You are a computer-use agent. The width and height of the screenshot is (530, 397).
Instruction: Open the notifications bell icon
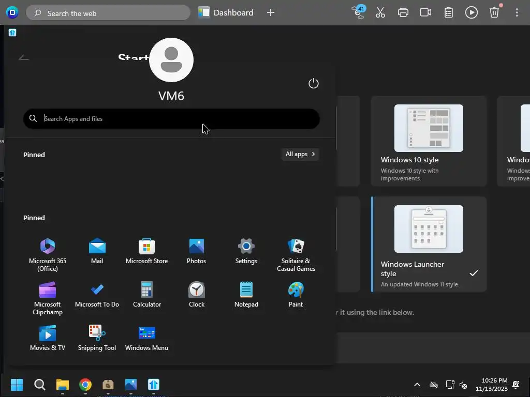click(x=516, y=385)
